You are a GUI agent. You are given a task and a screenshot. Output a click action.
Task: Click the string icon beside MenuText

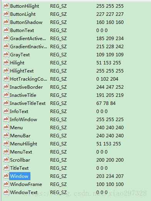[x=6, y=152]
